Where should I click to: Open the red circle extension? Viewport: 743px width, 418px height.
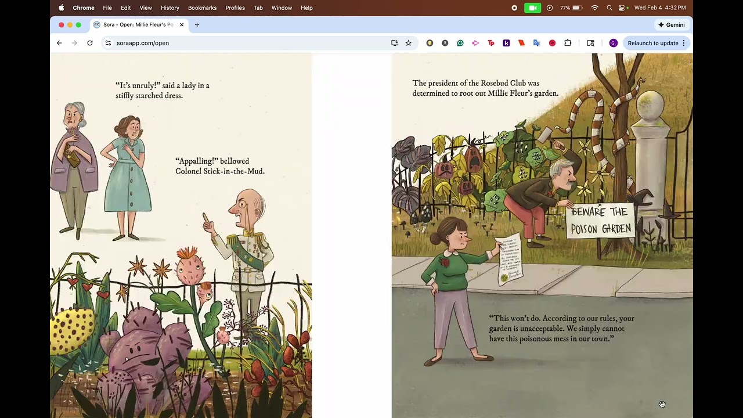tap(552, 43)
